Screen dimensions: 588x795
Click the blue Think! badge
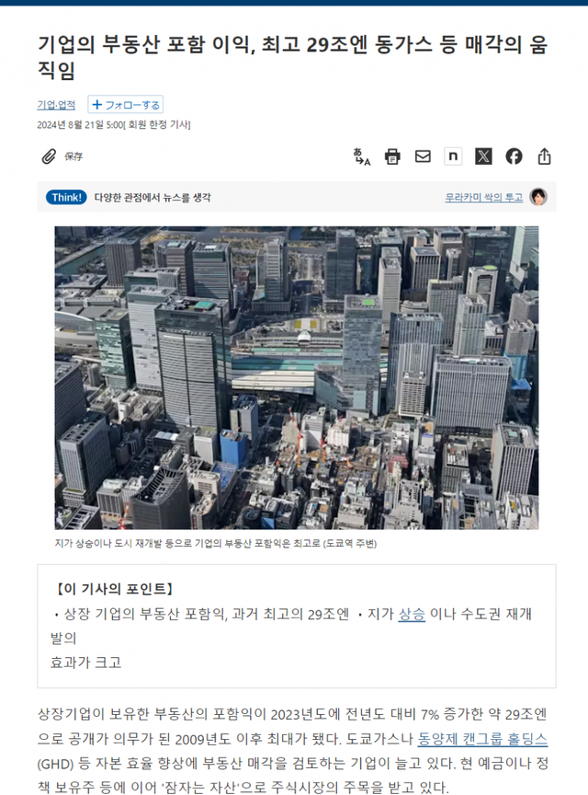66,197
